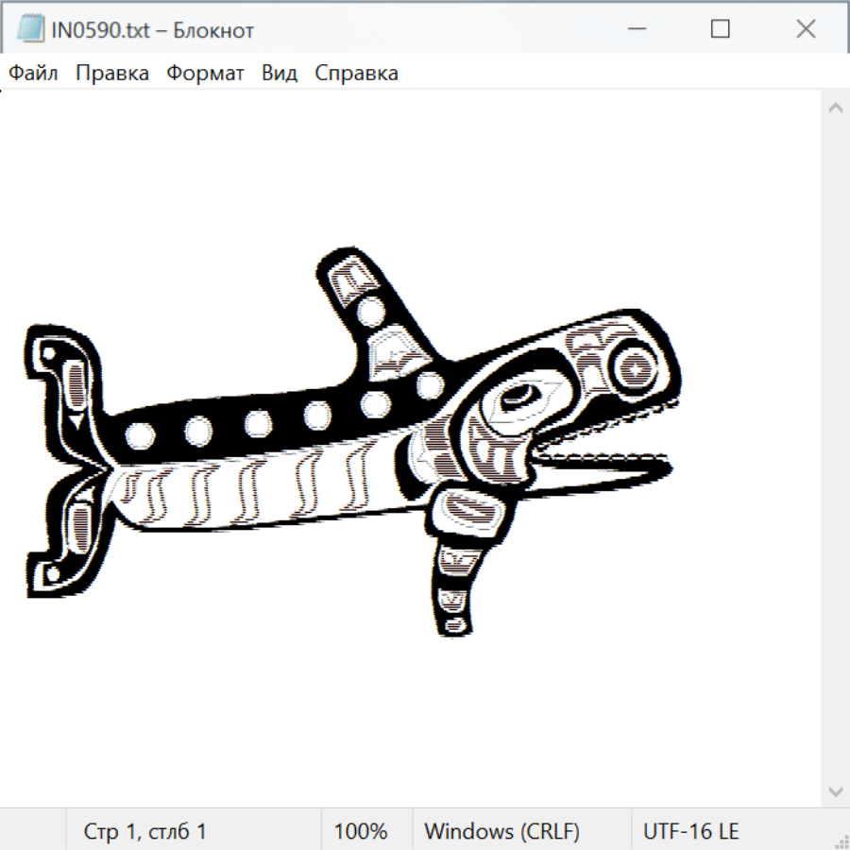This screenshot has height=850, width=850.
Task: Click the resize grip in the window corner
Action: pyautogui.click(x=841, y=841)
